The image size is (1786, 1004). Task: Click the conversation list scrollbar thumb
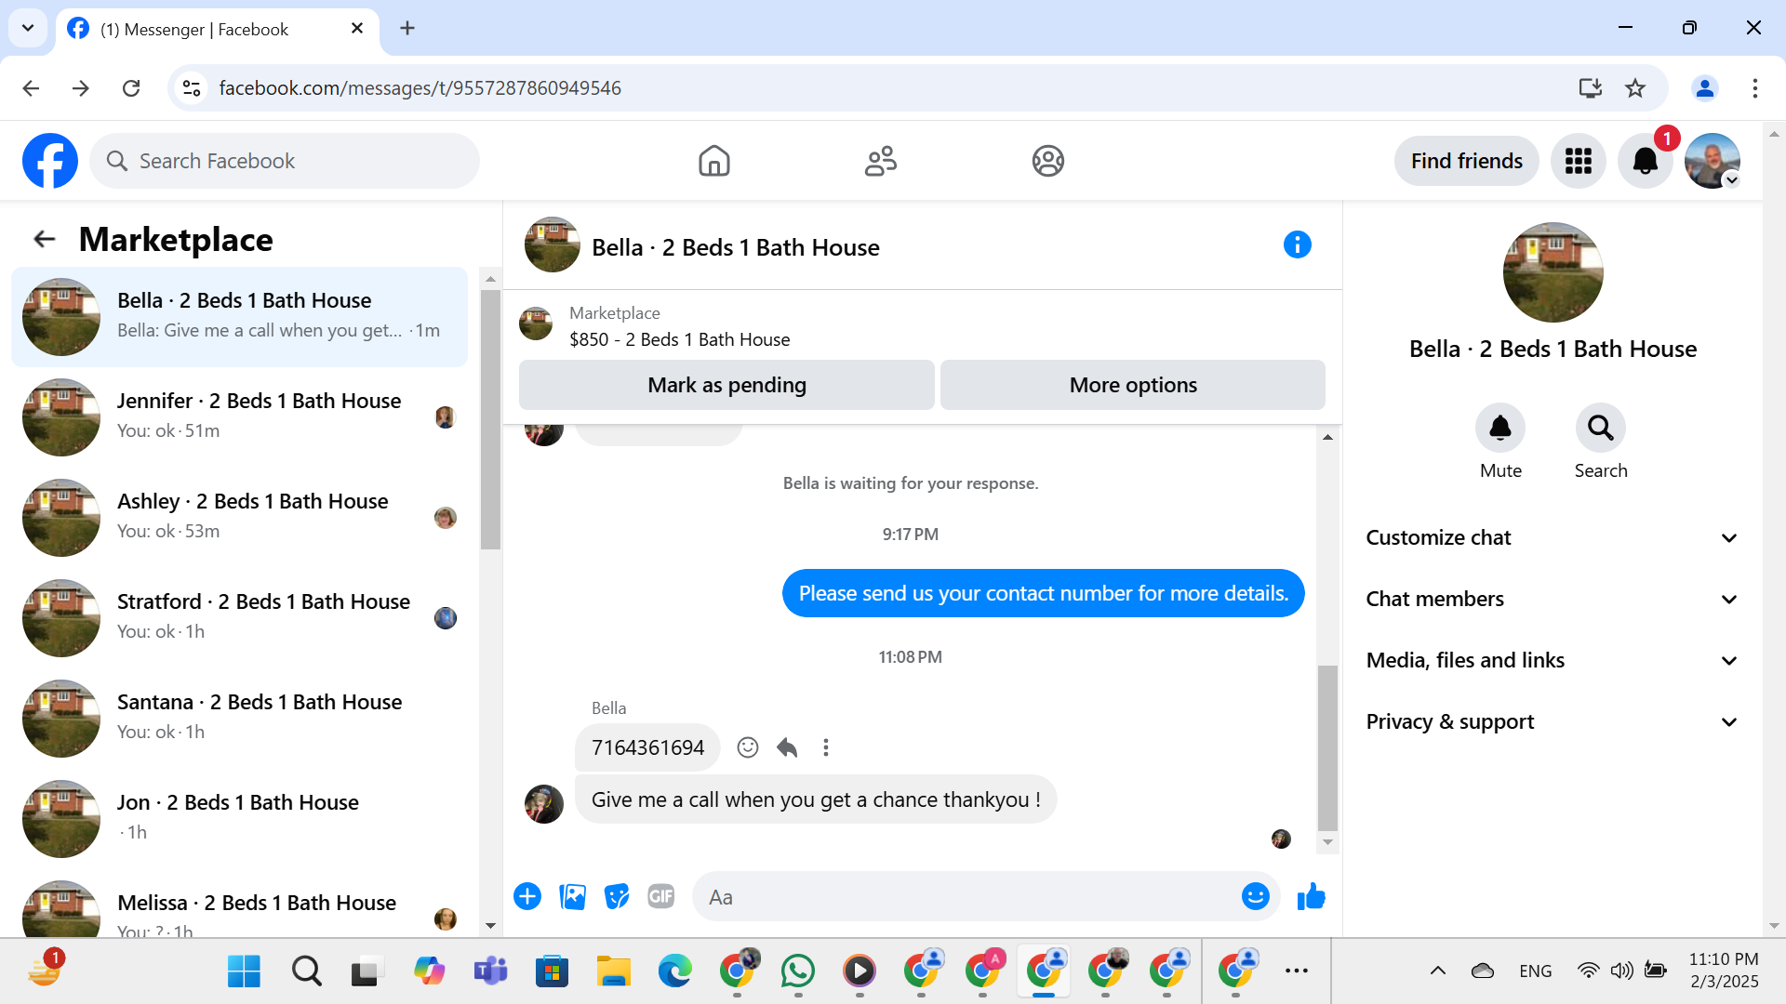pyautogui.click(x=490, y=420)
